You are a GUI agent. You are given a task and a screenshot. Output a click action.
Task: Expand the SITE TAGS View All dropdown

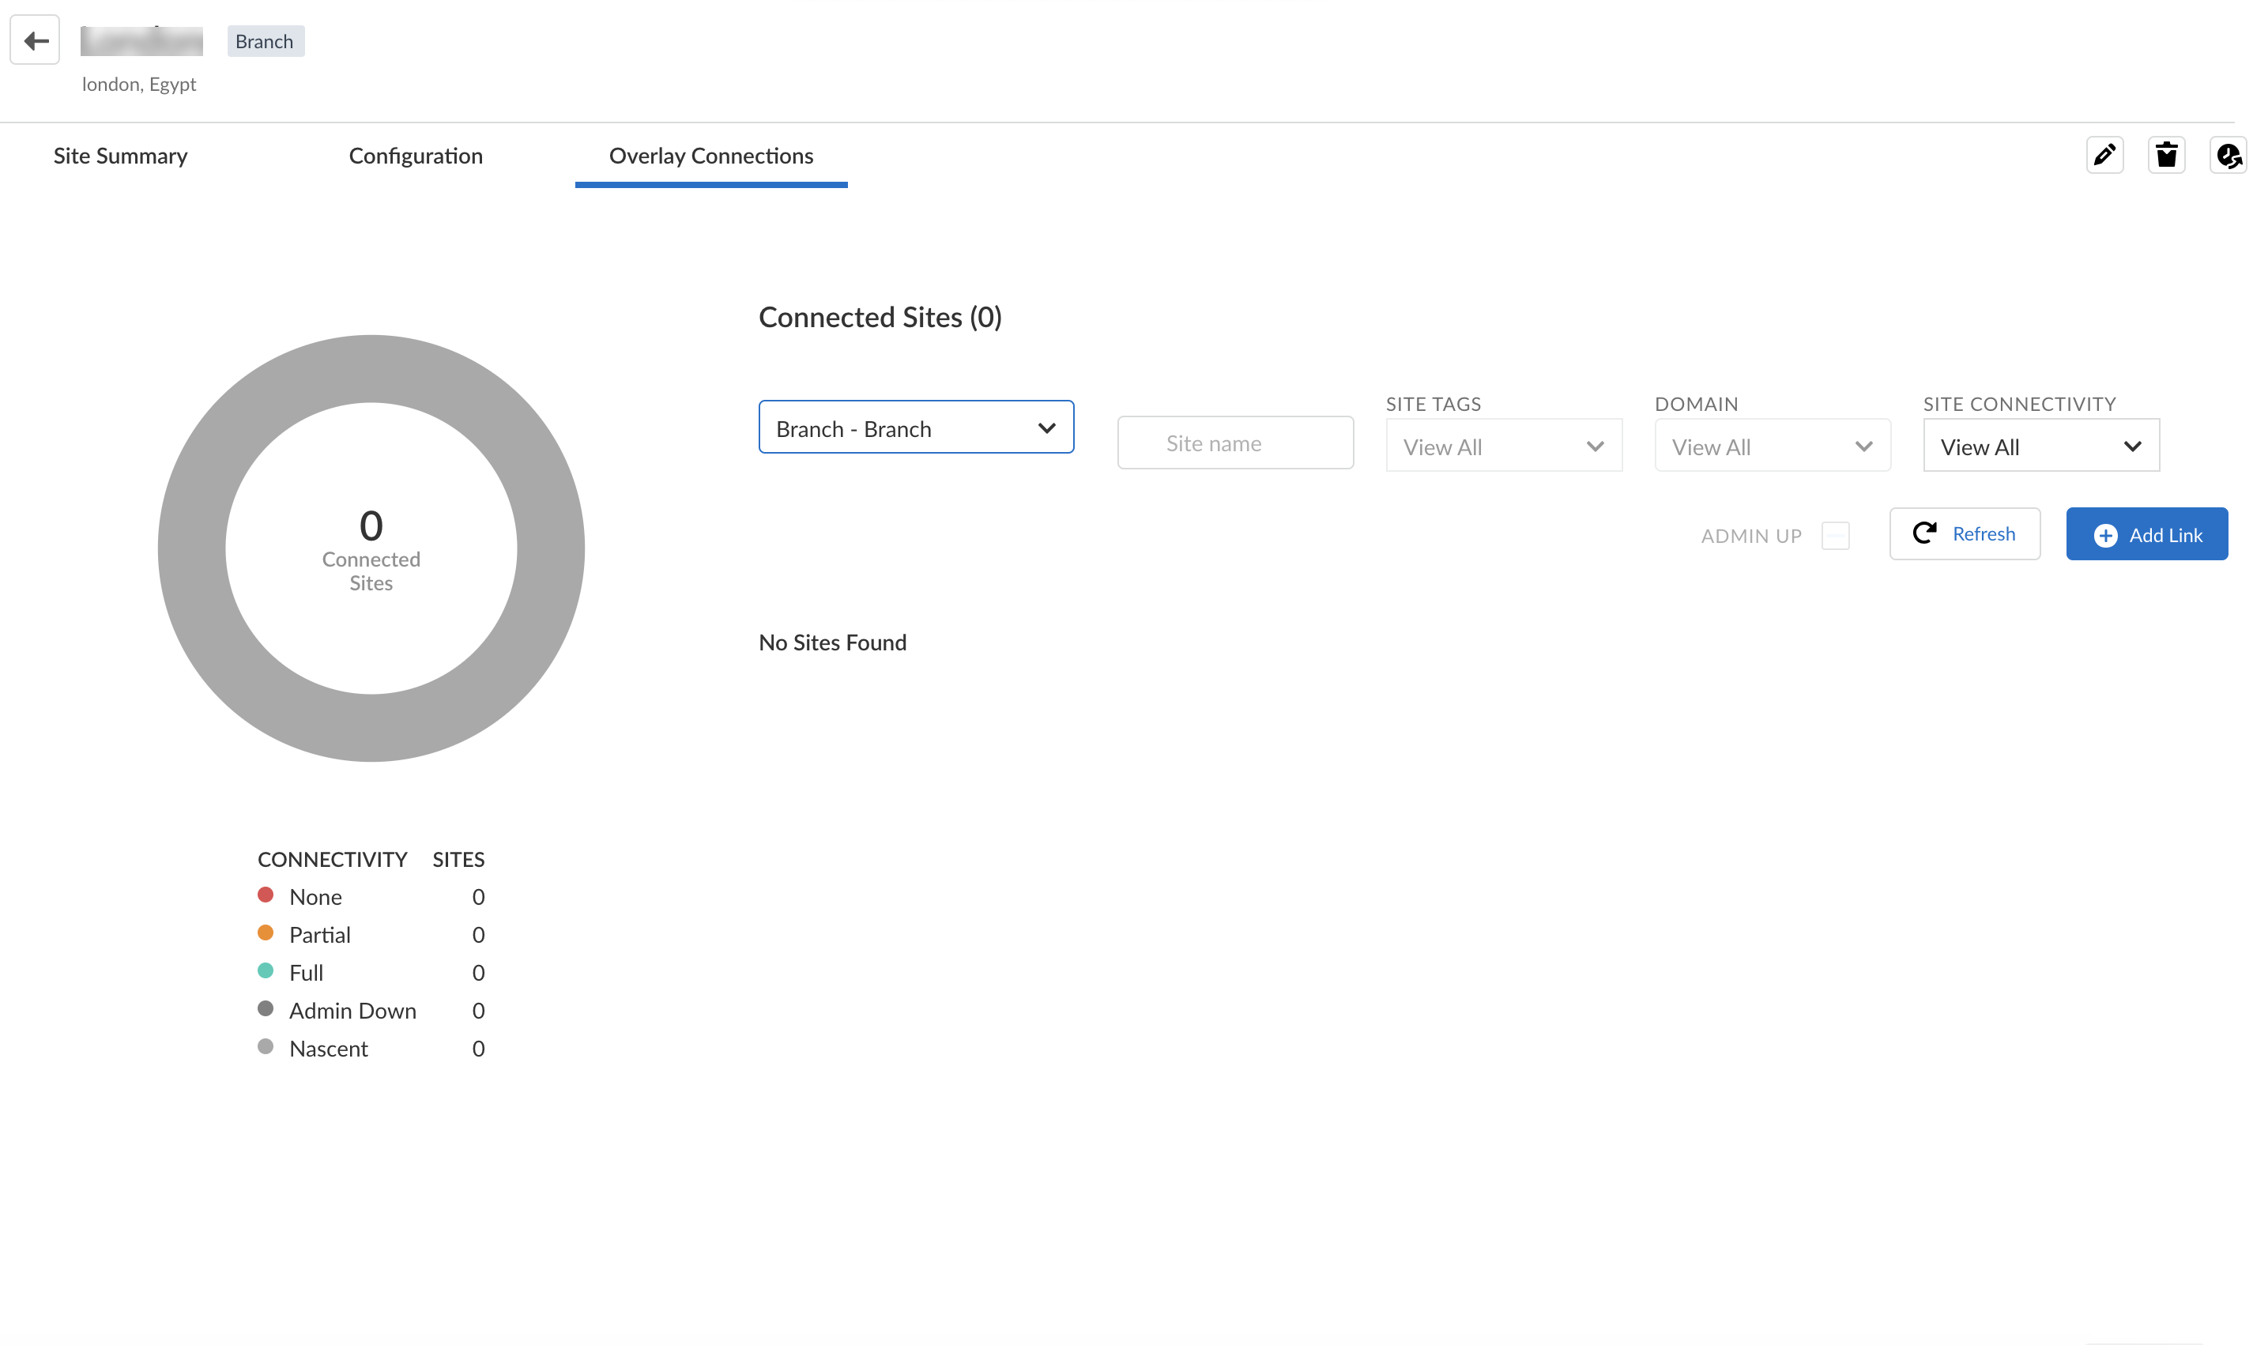click(x=1502, y=446)
